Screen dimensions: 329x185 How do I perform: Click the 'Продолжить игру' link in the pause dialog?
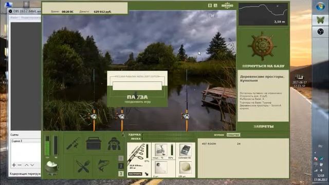tap(137, 102)
